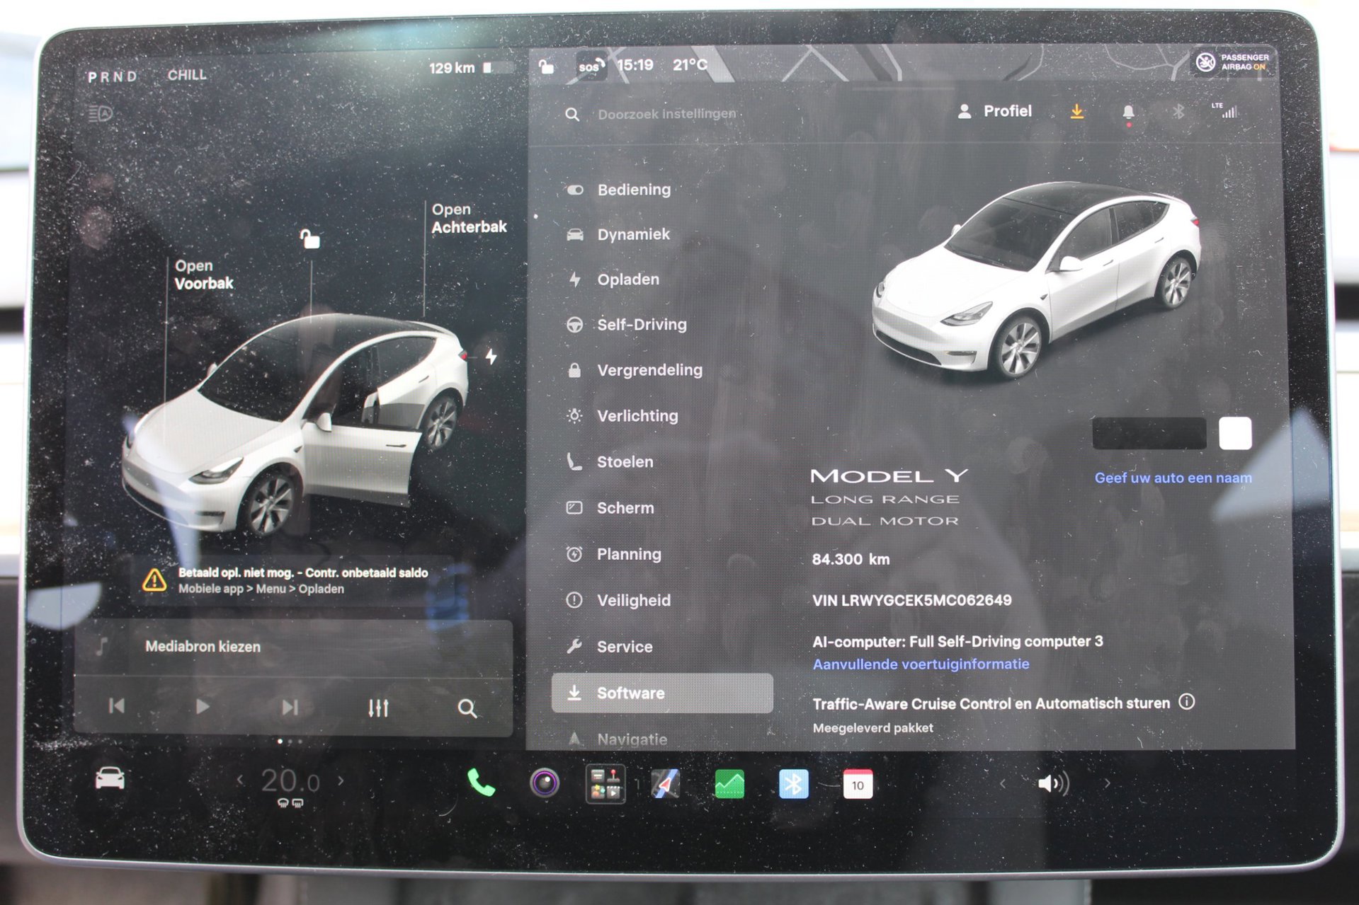1359x905 pixels.
Task: Increase temperature with the right chevron
Action: click(341, 780)
